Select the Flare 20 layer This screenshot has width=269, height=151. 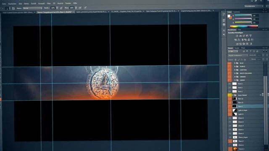pos(248,102)
